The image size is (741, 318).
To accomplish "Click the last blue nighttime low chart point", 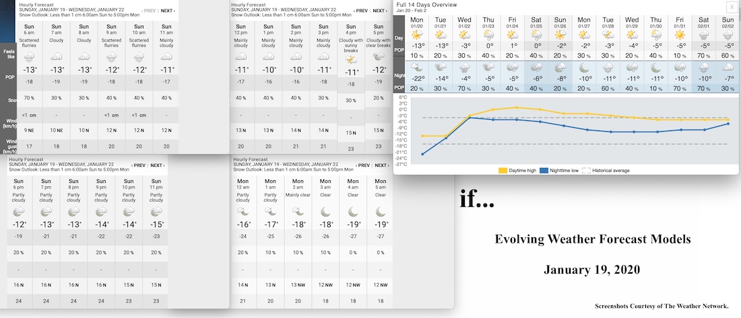I will (728, 124).
